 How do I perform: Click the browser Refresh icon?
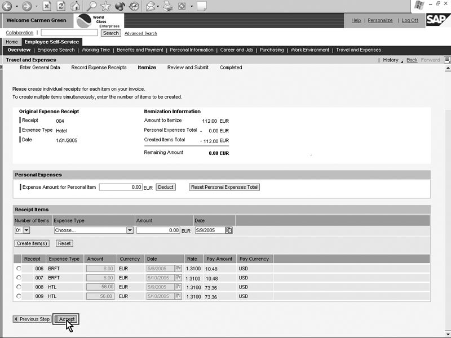pyautogui.click(x=61, y=6)
